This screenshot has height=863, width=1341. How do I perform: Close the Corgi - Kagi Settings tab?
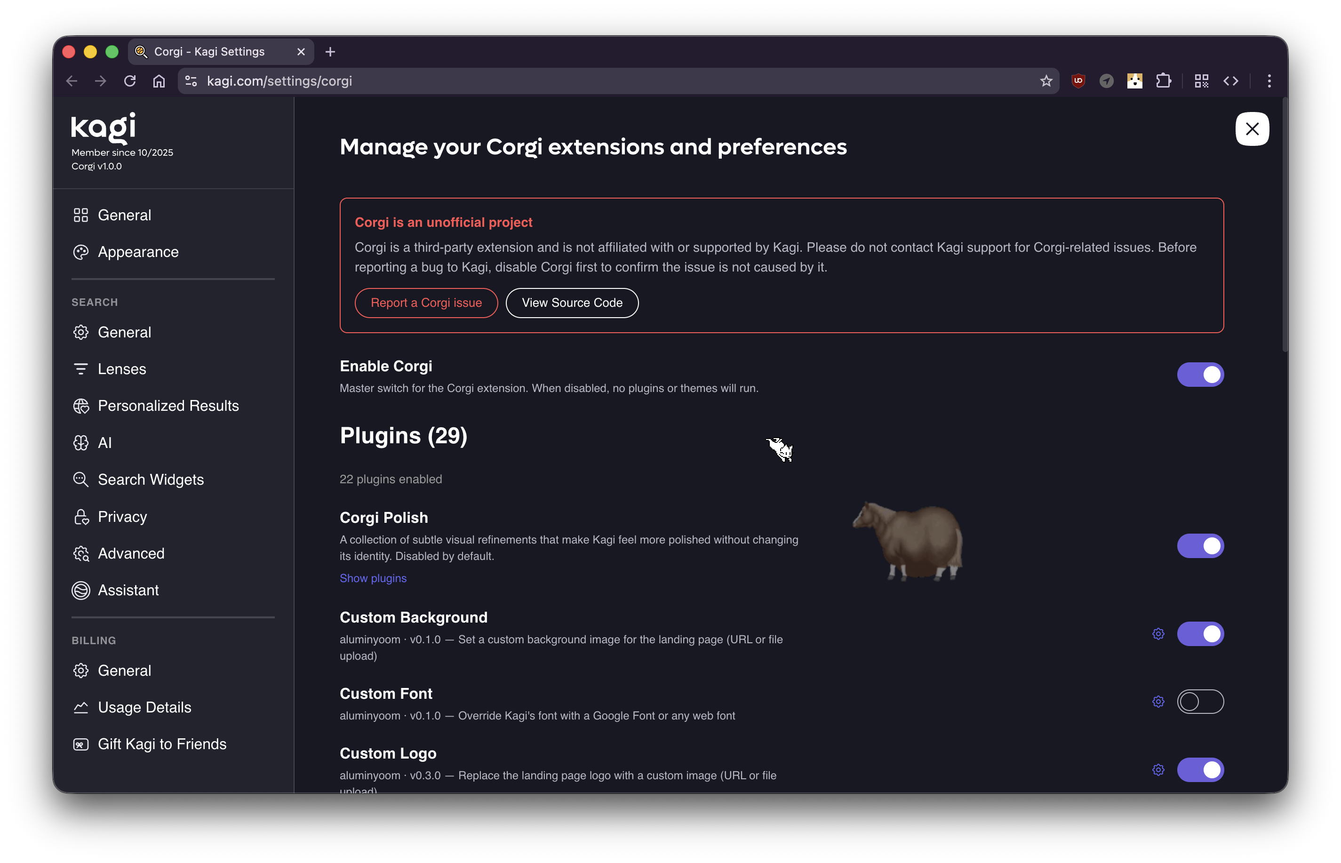tap(301, 52)
